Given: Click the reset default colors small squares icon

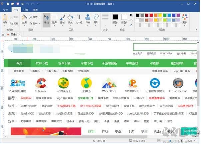Looking at the screenshot, I should pos(131,15).
